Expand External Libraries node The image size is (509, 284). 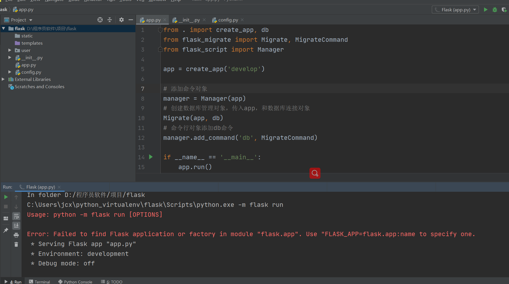point(3,79)
